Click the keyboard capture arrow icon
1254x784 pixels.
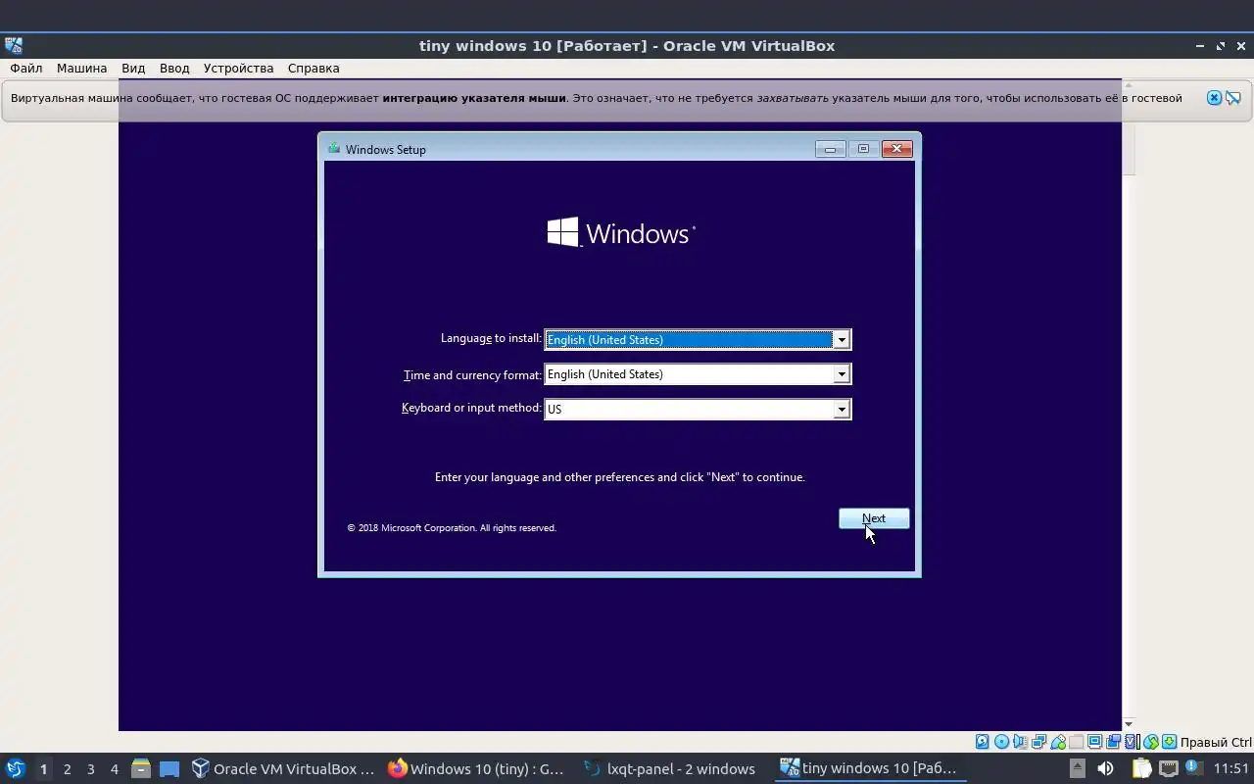[x=1169, y=742]
